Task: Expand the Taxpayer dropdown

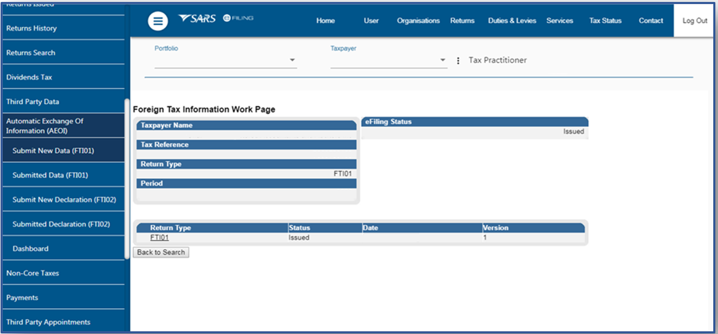Action: tap(442, 61)
